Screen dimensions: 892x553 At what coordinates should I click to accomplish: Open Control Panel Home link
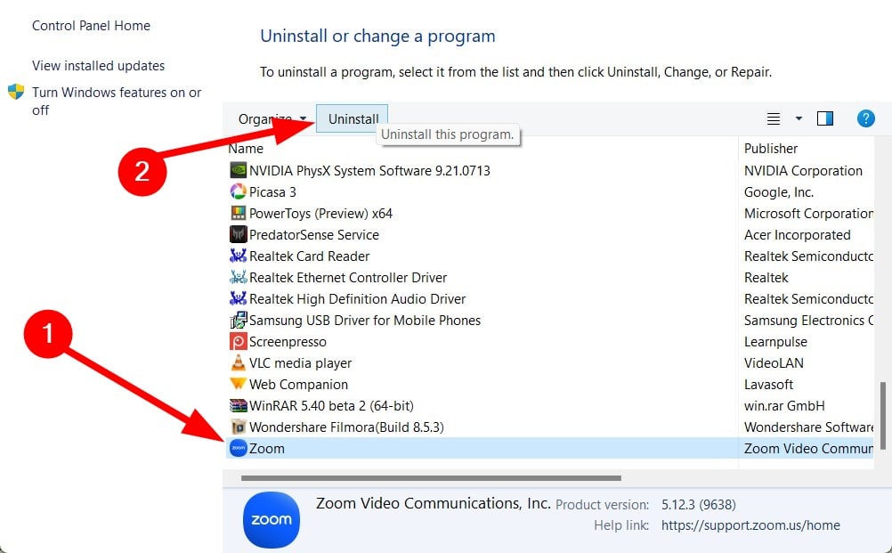pos(91,26)
